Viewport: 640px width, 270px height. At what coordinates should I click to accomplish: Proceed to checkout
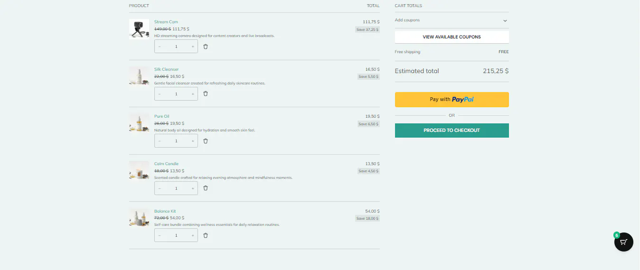pos(452,130)
